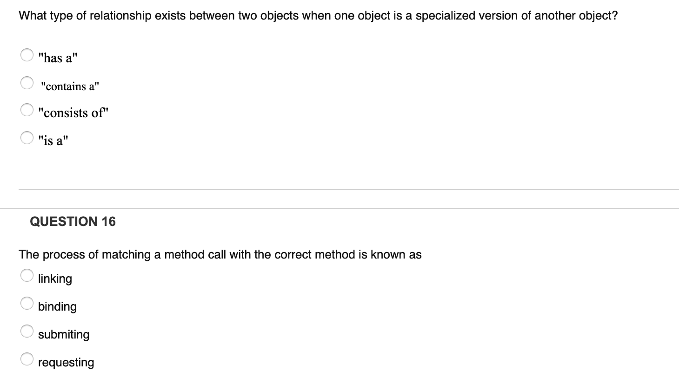Click the submiting answer label
The image size is (679, 385).
coord(64,334)
